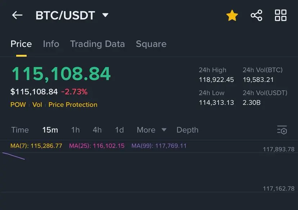Screen dimensions: 298x210
Task: Select the 4h chart interval
Action: tap(97, 130)
